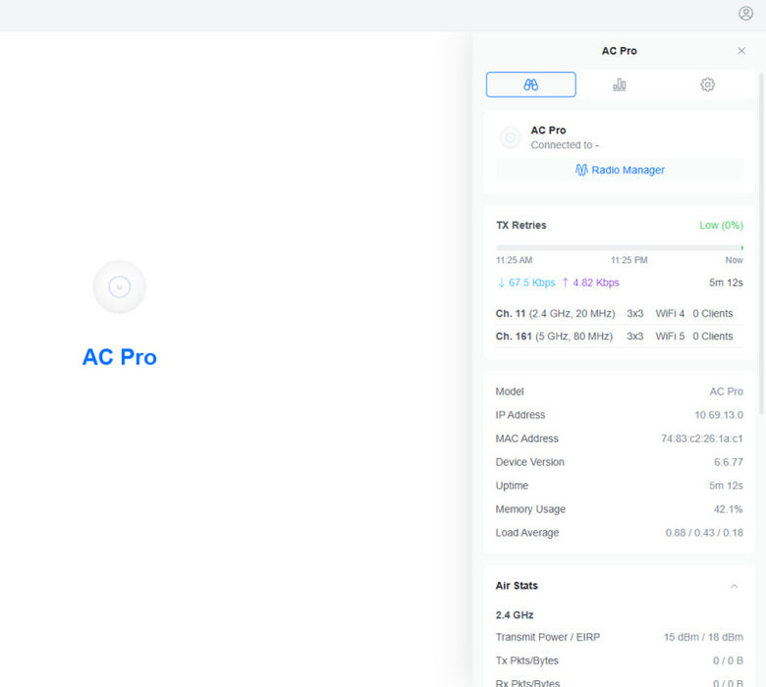Select the Ch. 161 5 GHz row
This screenshot has height=687, width=766.
(x=619, y=337)
